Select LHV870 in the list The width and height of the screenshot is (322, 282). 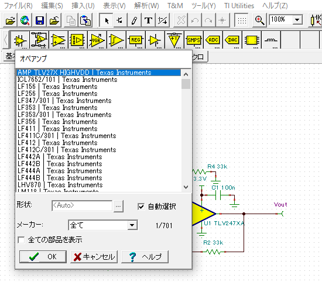pyautogui.click(x=98, y=185)
